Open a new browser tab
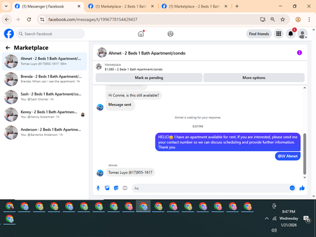Viewport: 316px width, 237px height. coord(237,6)
